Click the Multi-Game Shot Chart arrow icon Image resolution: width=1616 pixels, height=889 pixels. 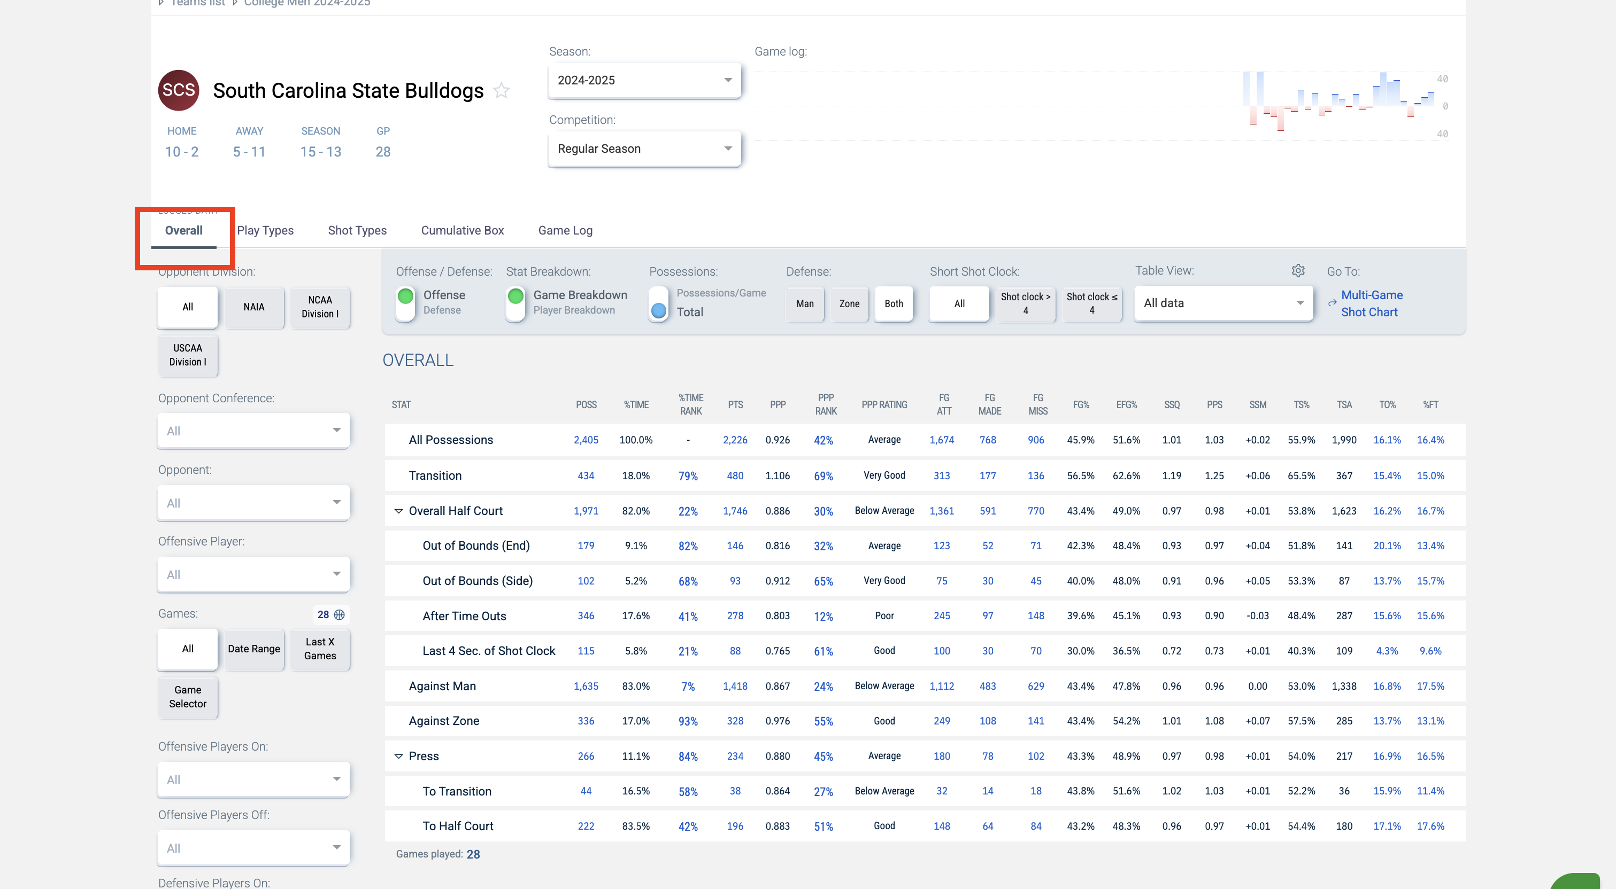pos(1332,303)
